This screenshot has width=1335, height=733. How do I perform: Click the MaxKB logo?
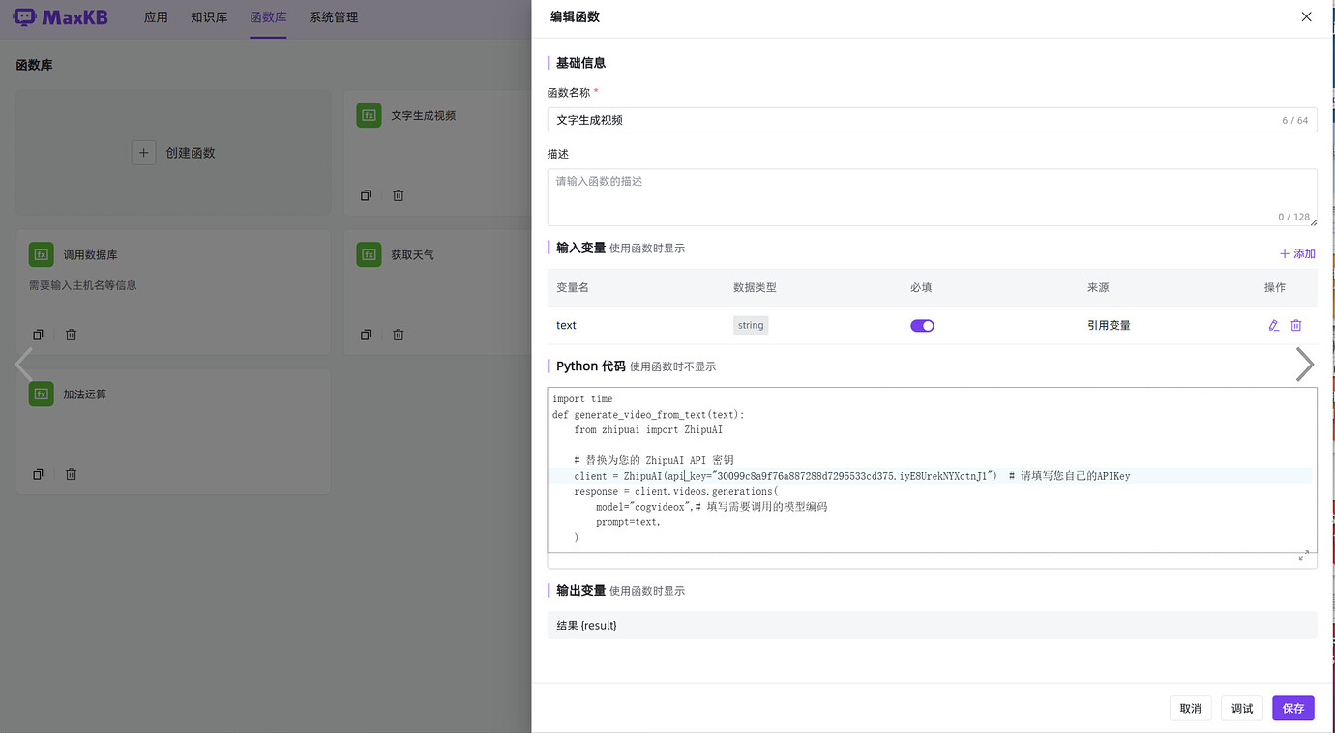pos(60,16)
